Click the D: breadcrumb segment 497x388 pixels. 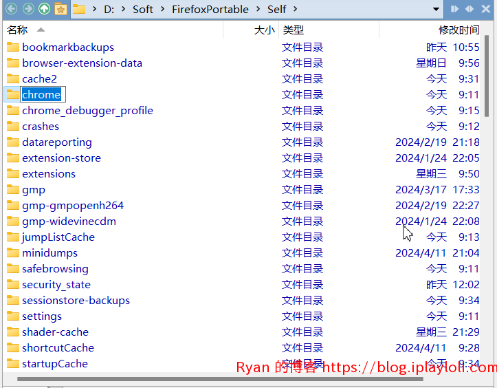pyautogui.click(x=109, y=9)
